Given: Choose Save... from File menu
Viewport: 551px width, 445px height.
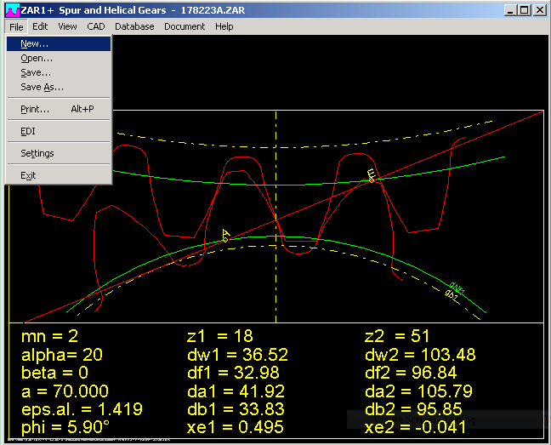Looking at the screenshot, I should point(59,73).
